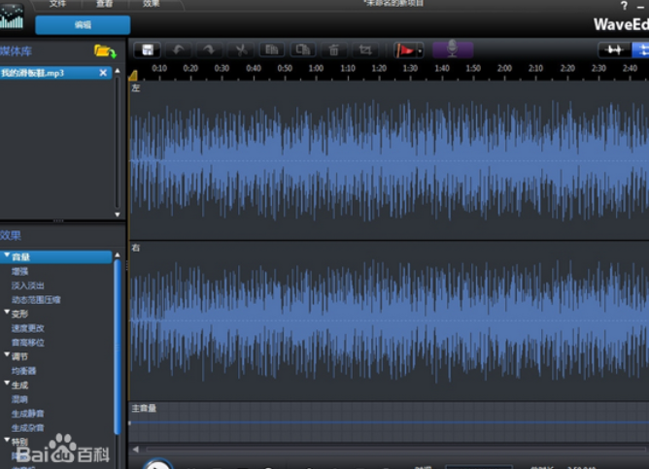Click the panel divider grip below media library

click(58, 220)
